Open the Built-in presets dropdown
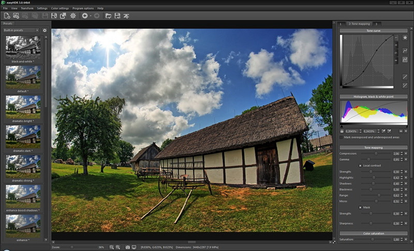Screen dimensions: 414x251 [21, 31]
